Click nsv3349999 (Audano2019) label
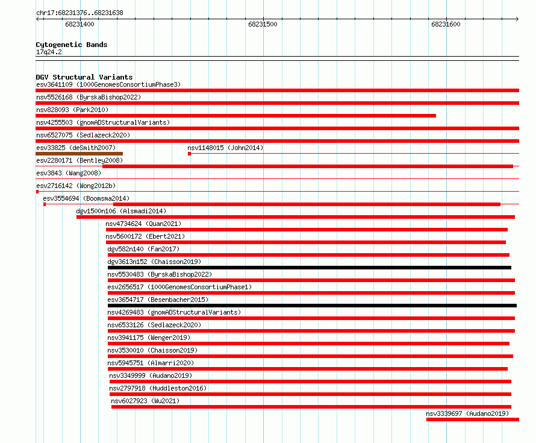This screenshot has width=536, height=443. pos(151,375)
